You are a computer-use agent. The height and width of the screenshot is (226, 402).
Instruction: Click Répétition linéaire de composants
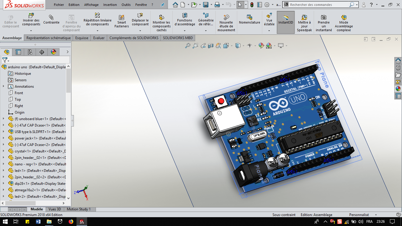(97, 19)
